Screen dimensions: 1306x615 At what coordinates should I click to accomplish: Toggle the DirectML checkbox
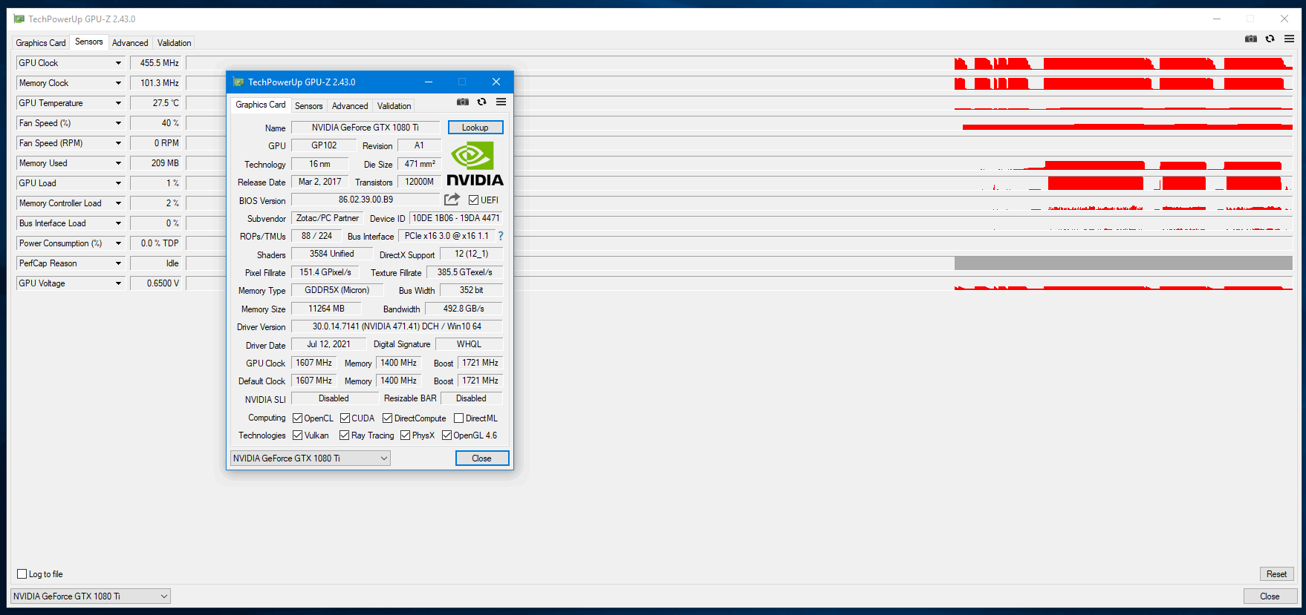(458, 418)
